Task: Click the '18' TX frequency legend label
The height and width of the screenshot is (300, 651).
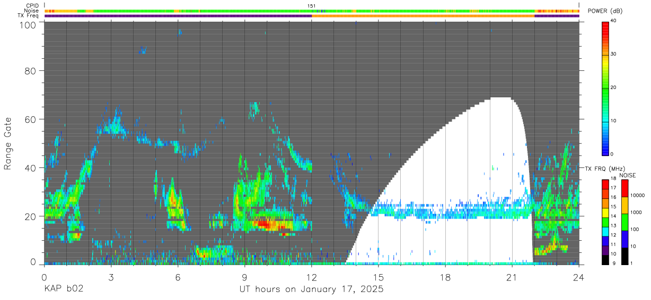Action: (x=614, y=178)
